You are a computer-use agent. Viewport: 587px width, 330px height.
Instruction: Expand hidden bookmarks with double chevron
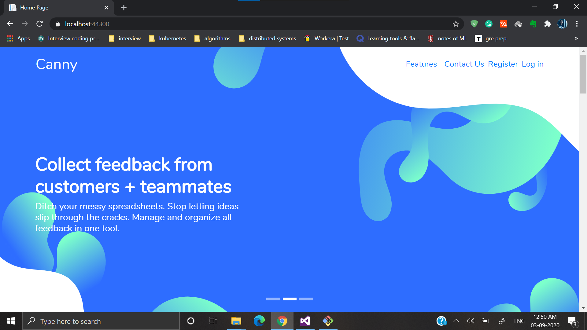tap(576, 38)
